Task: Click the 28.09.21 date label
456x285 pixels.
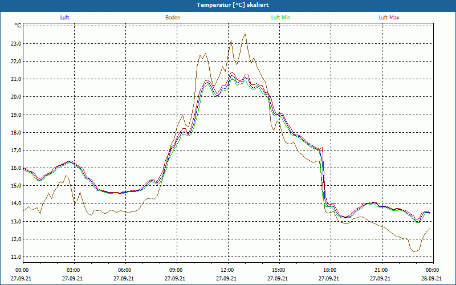Action: tap(431, 279)
